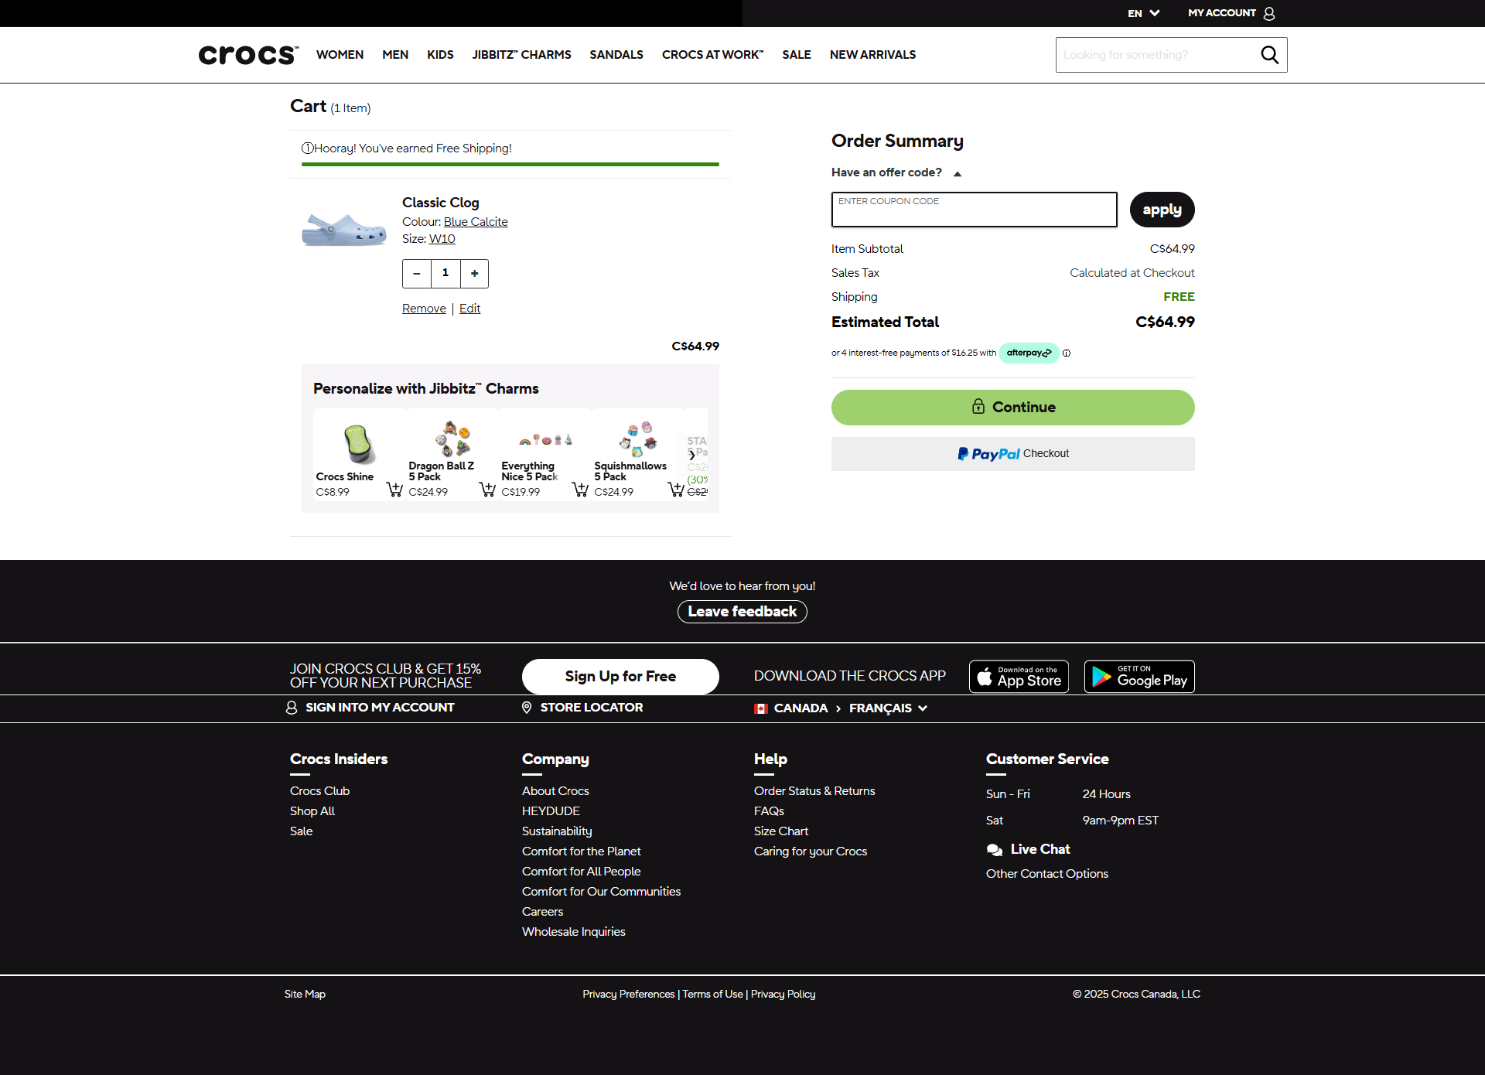The width and height of the screenshot is (1485, 1075).
Task: Open Classic Clog product thumbnail
Action: pos(344,230)
